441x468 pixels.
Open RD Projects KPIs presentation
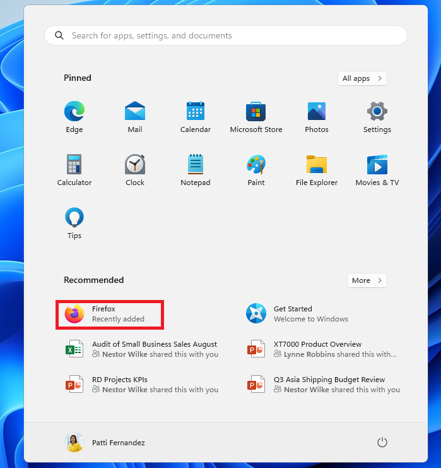coord(142,385)
